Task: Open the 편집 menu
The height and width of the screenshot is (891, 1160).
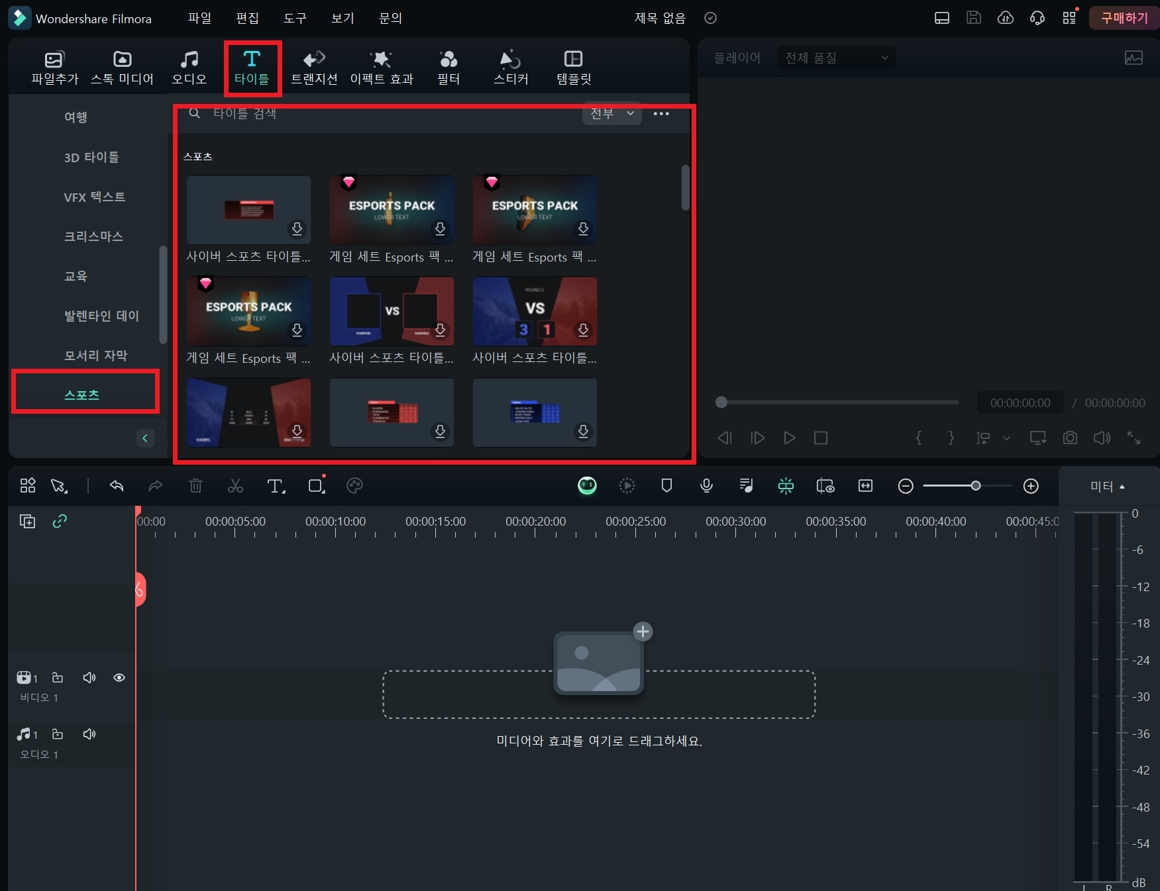Action: click(x=247, y=18)
